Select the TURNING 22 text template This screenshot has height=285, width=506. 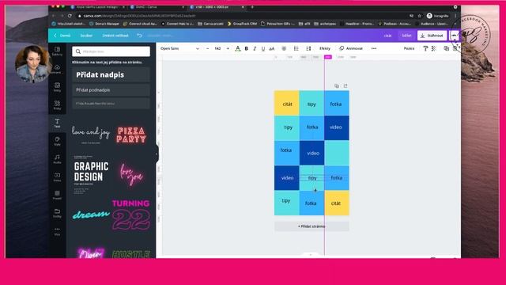point(131,215)
